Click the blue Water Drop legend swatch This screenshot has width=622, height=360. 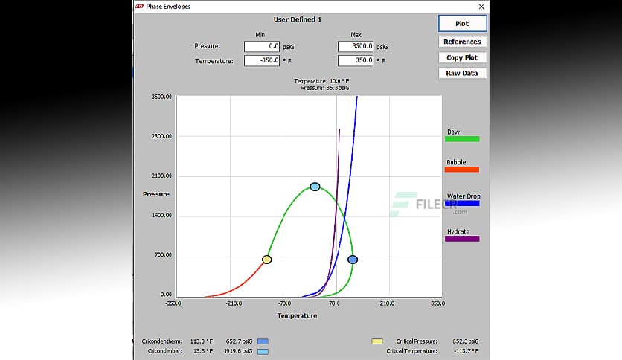point(462,203)
